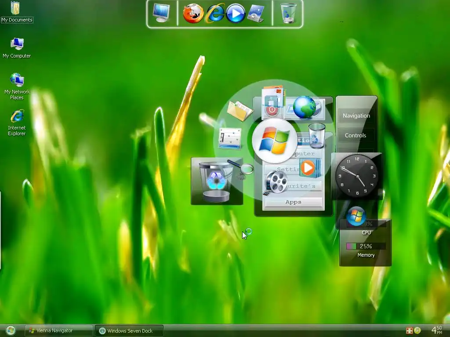Switch to Windows Seven Dock taskbar item
Image resolution: width=450 pixels, height=337 pixels.
point(129,331)
